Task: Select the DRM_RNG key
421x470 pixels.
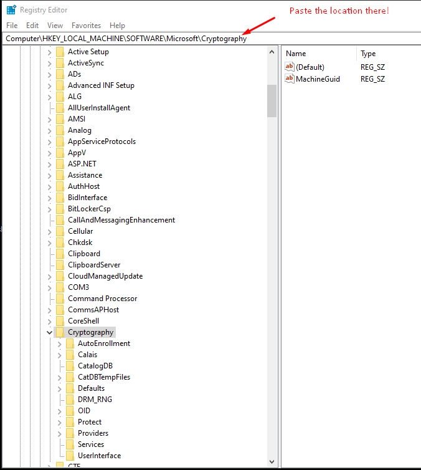Action: pyautogui.click(x=95, y=400)
